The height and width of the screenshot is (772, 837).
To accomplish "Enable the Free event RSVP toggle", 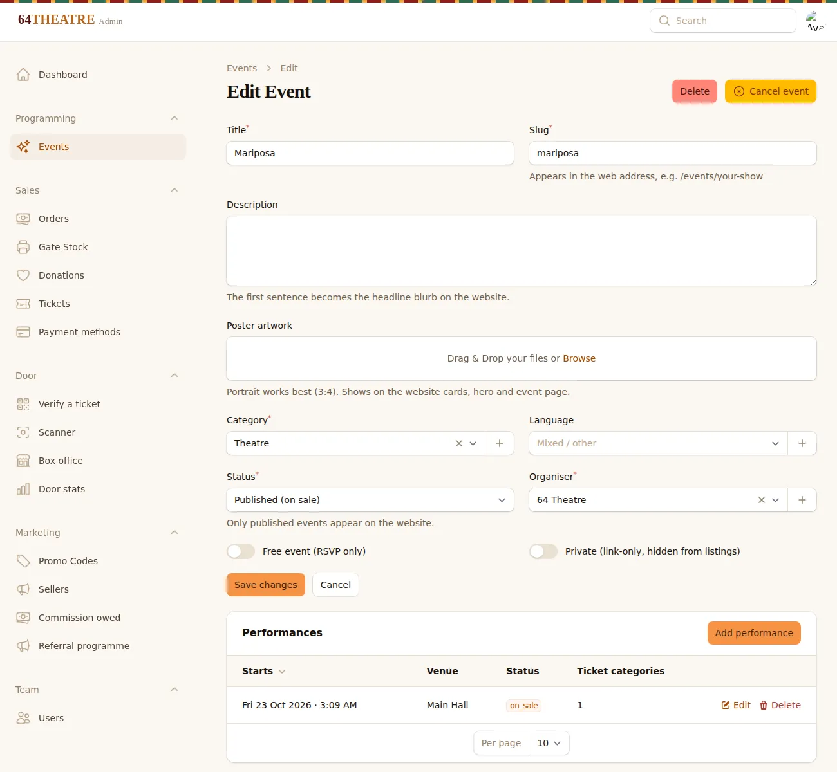I will coord(241,551).
